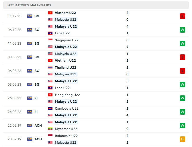The image size is (192, 147).
Task: Click the red L badge for 11.12.25
Action: (x=182, y=16)
